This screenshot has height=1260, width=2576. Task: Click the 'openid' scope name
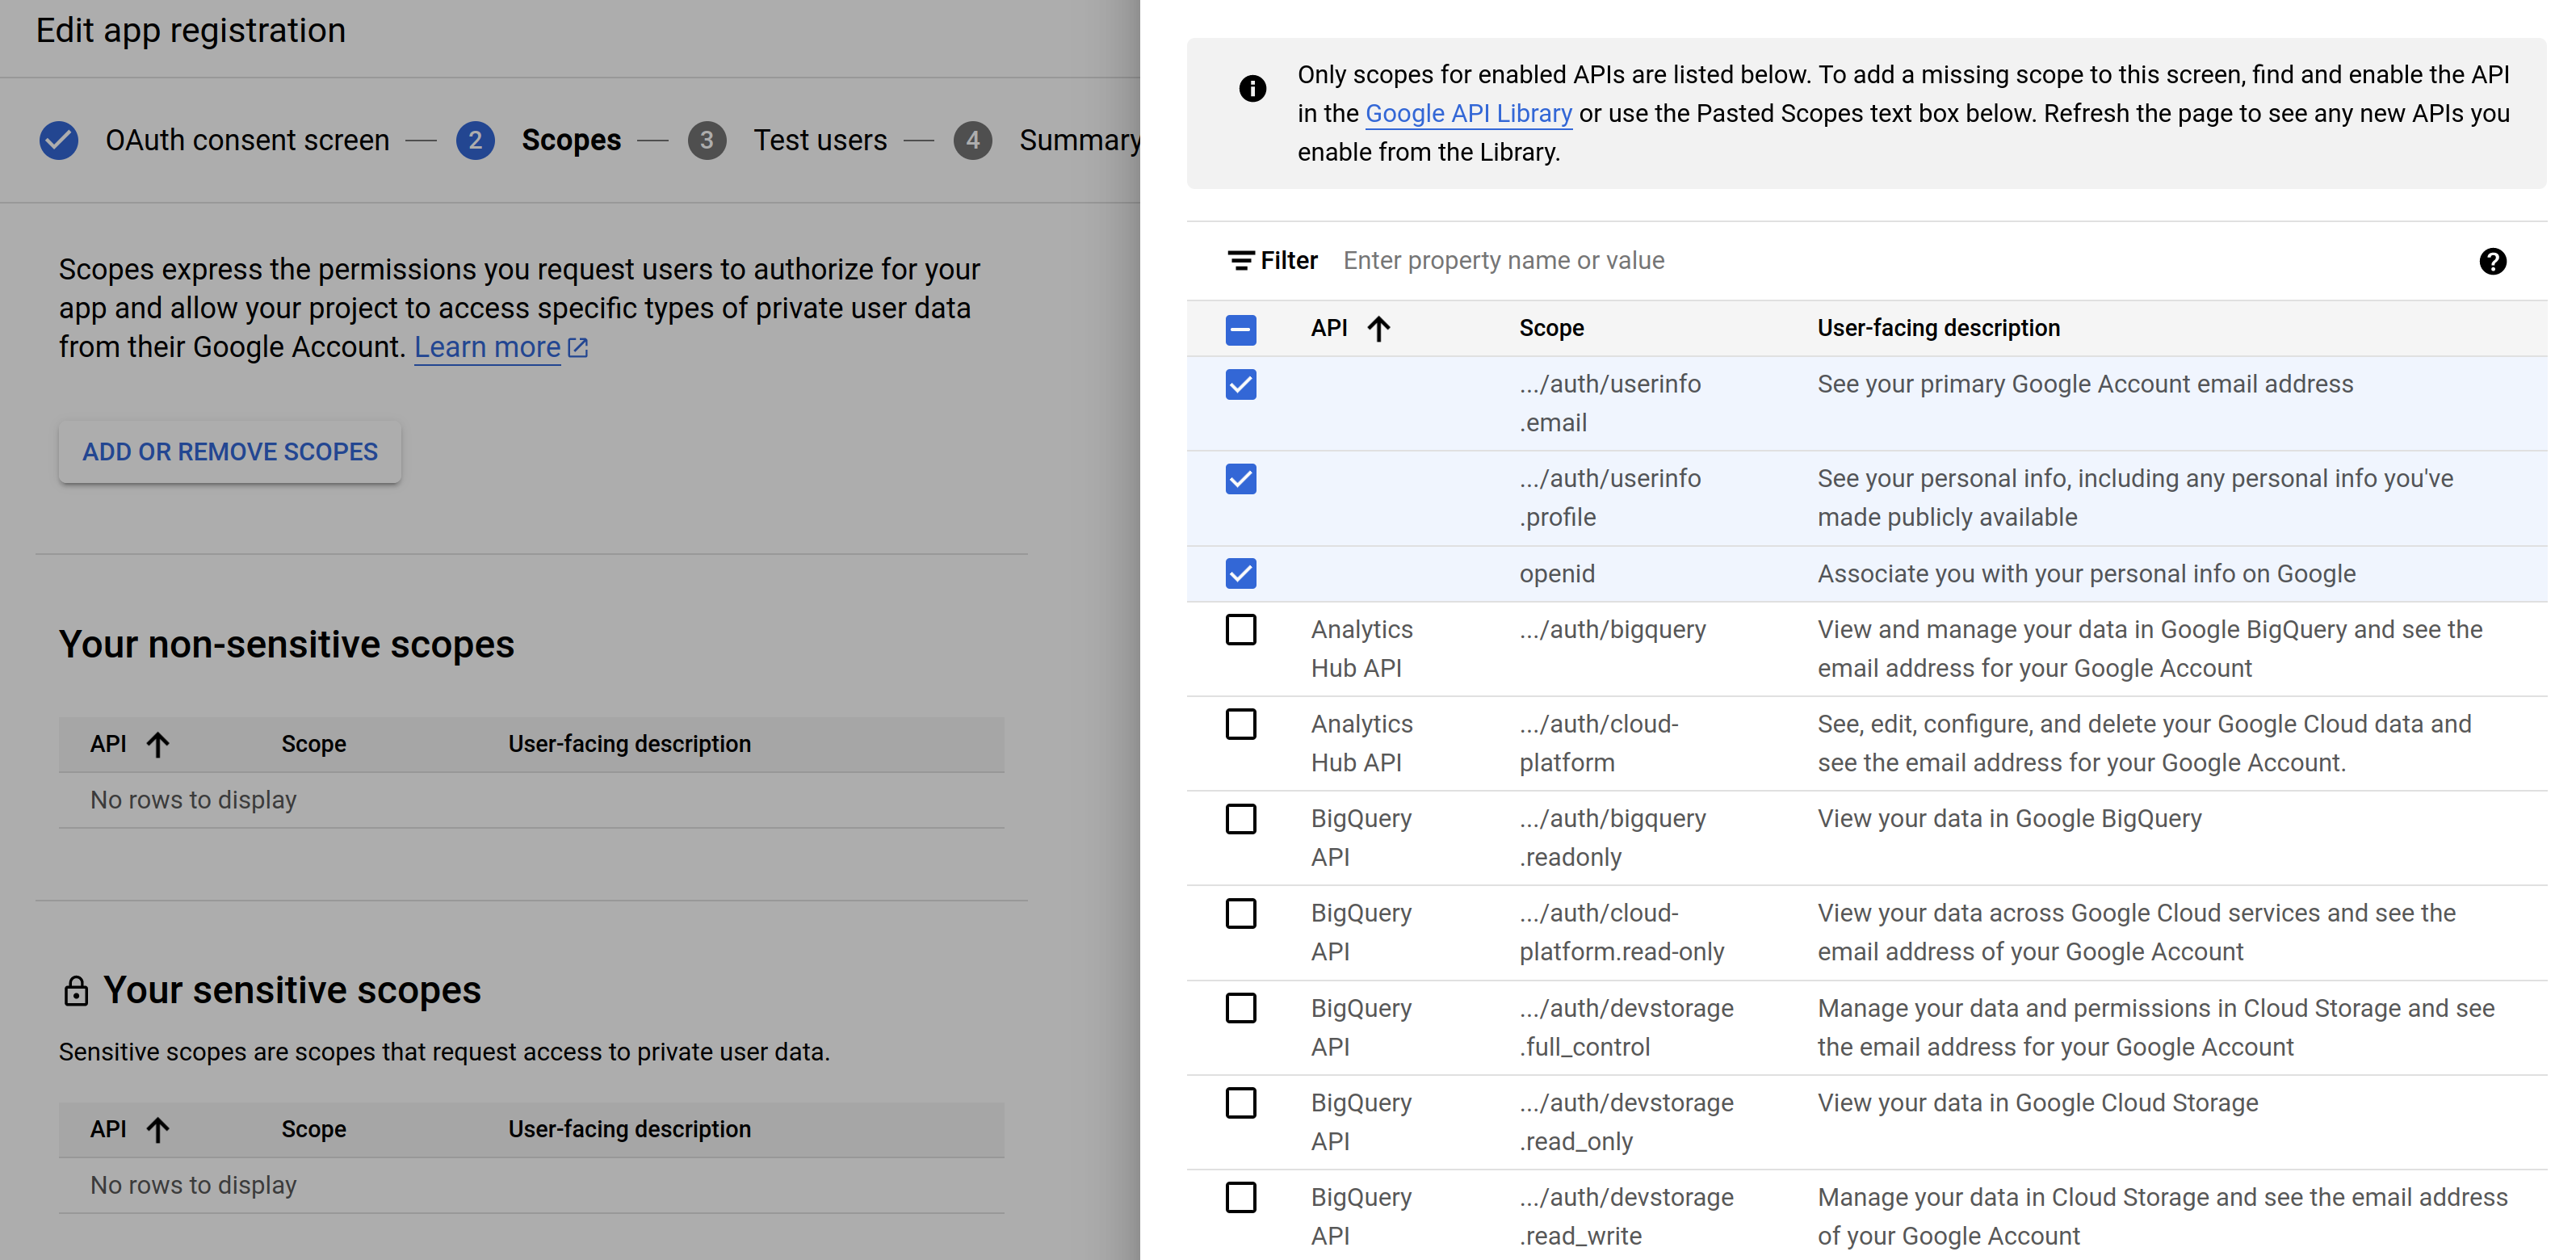(x=1557, y=574)
